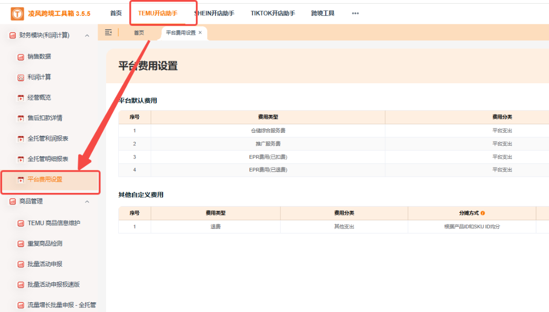
Task: Click the 商品管理 section icon
Action: 13,202
